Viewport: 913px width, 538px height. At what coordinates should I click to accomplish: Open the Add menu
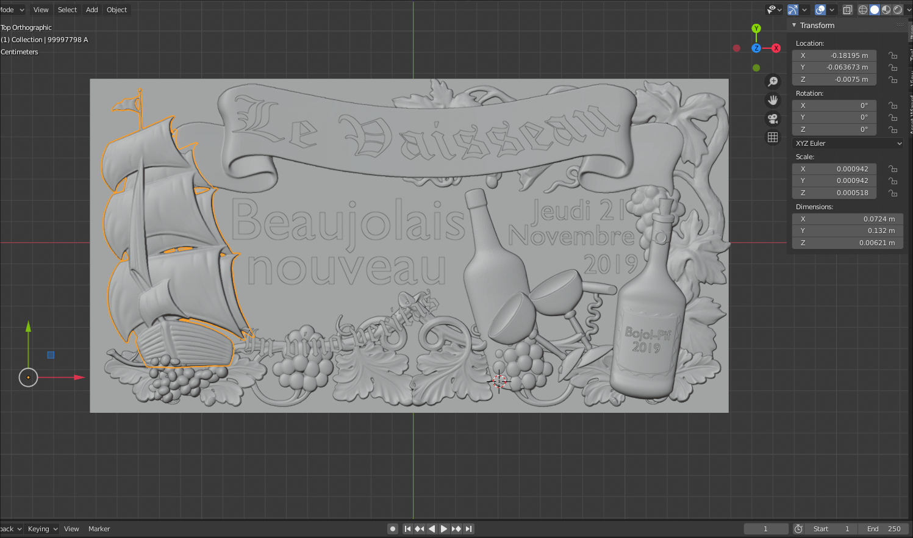(92, 10)
